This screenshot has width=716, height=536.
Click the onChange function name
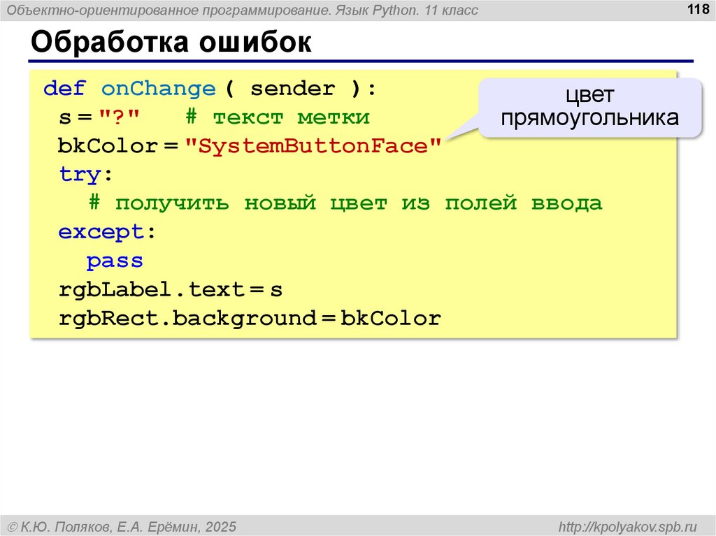point(159,89)
